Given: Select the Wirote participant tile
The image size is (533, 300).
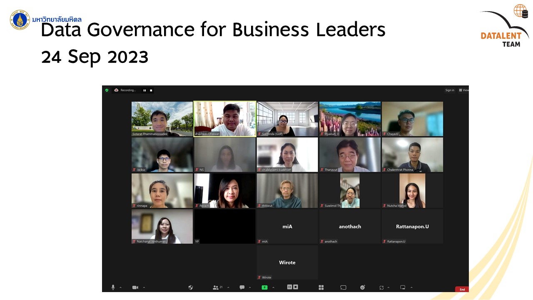Looking at the screenshot, I should [x=287, y=262].
